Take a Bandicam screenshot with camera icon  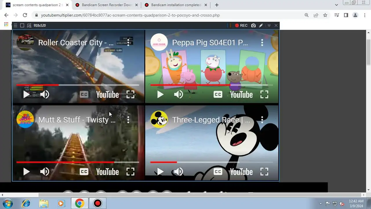point(254,26)
